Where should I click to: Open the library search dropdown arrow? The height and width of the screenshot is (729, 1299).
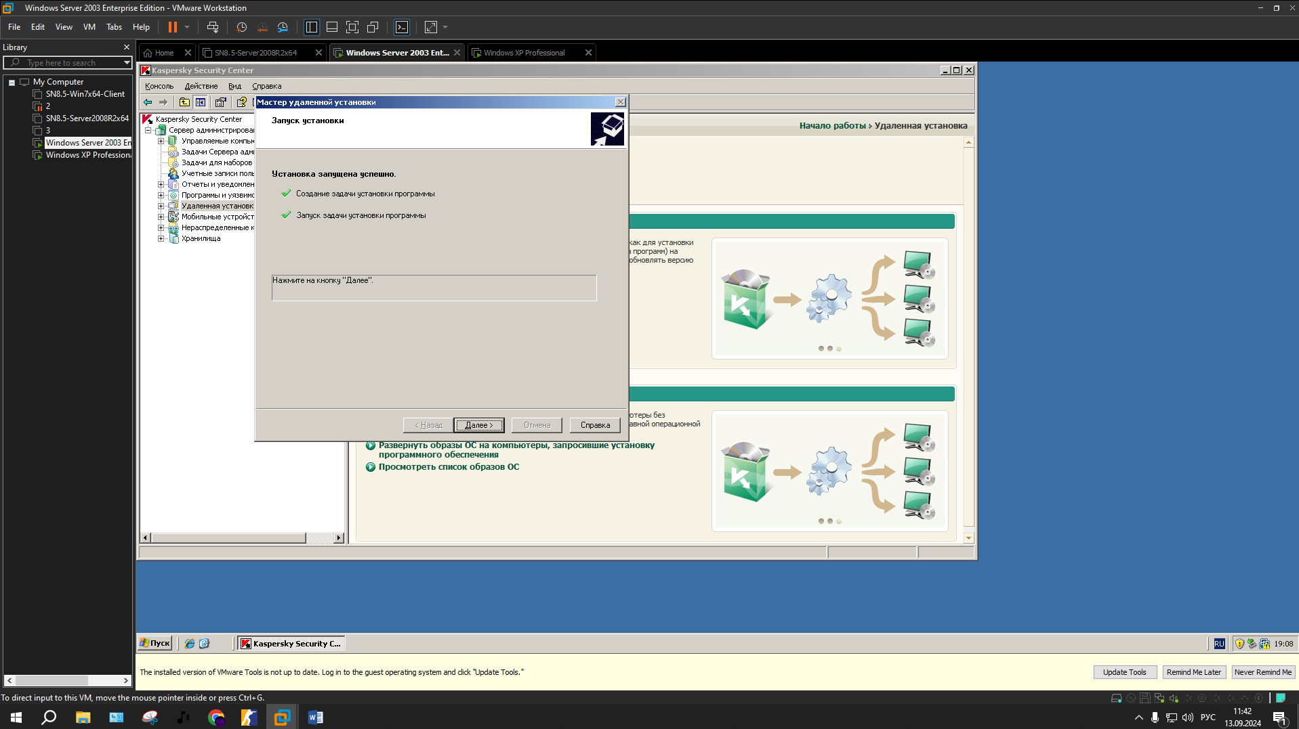pos(127,63)
